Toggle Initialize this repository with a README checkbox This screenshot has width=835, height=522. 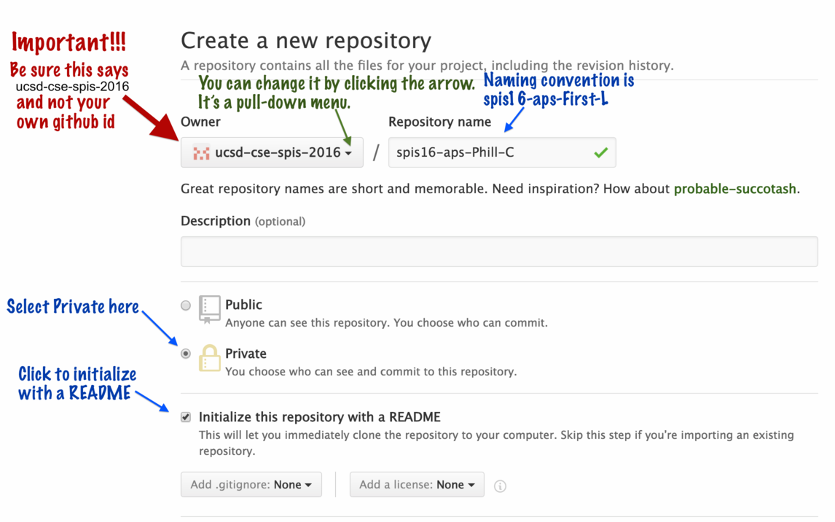[185, 416]
